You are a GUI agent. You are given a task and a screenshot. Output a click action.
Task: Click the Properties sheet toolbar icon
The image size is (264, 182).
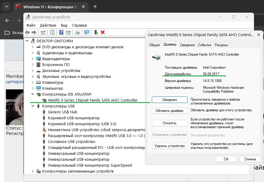[x=52, y=32]
